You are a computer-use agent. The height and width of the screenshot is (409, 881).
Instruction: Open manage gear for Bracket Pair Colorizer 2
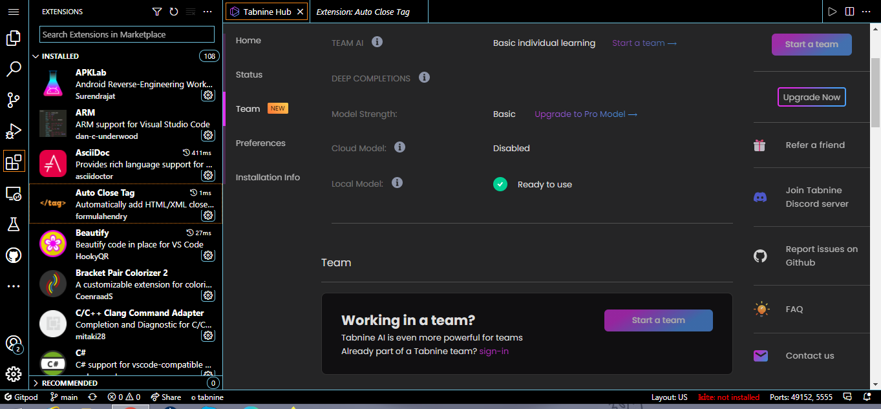tap(208, 295)
